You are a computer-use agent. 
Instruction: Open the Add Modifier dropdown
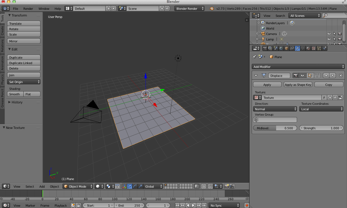(x=298, y=67)
